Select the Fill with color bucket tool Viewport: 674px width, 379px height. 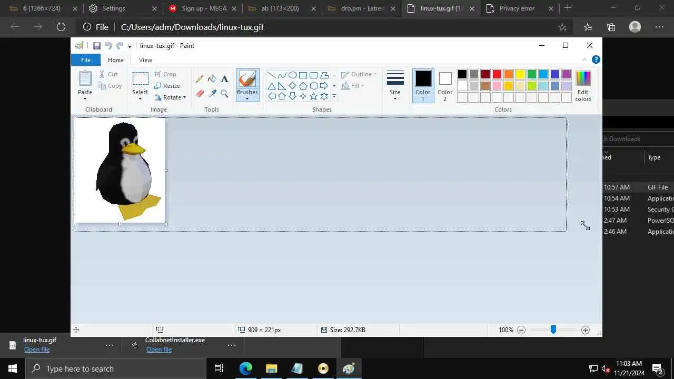[x=212, y=79]
